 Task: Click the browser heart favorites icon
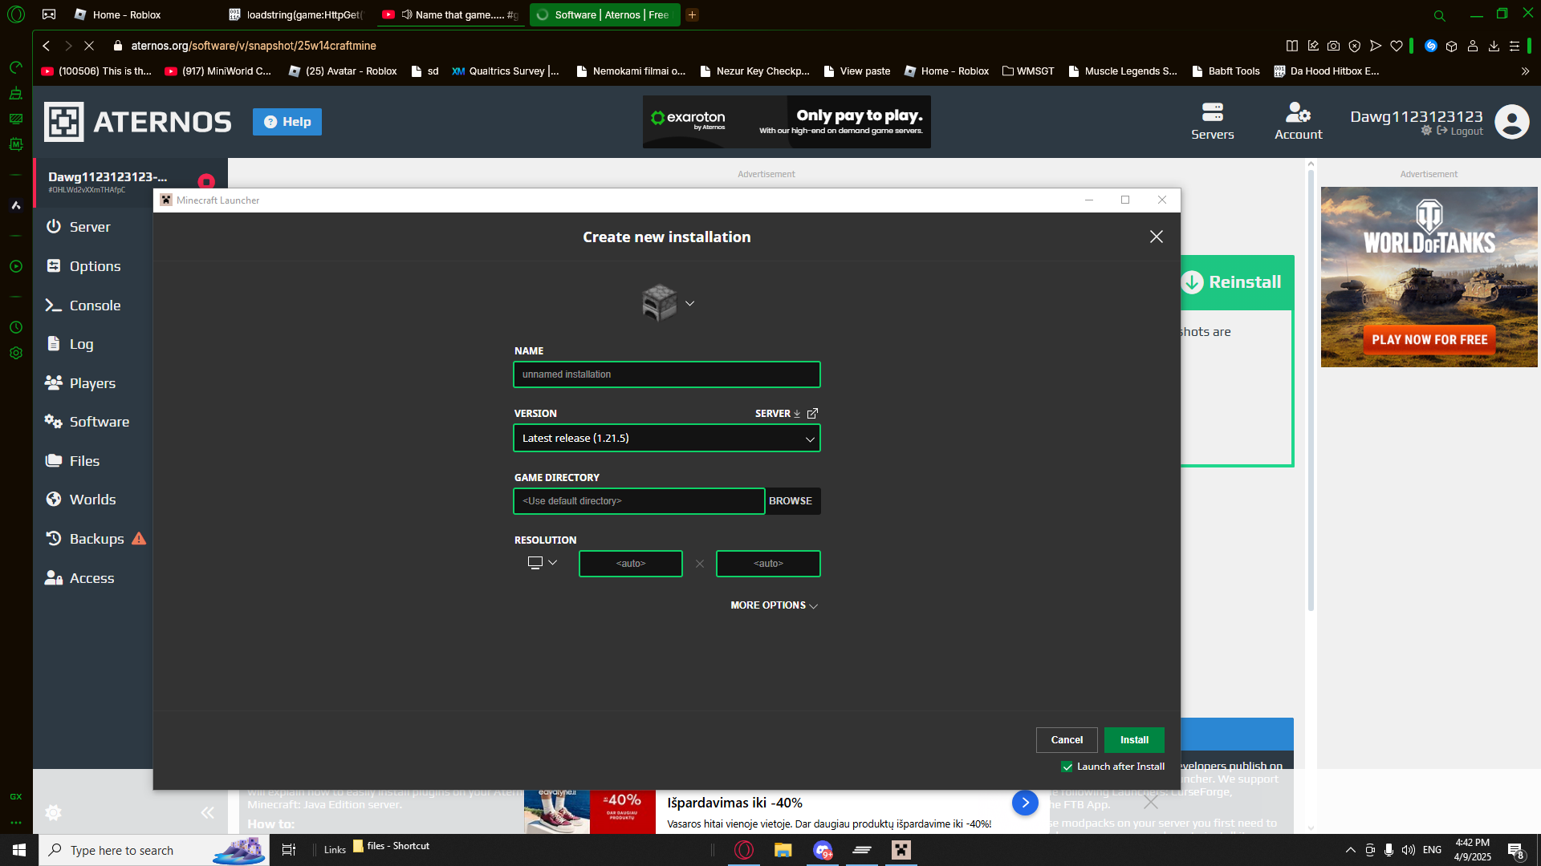coord(1397,46)
